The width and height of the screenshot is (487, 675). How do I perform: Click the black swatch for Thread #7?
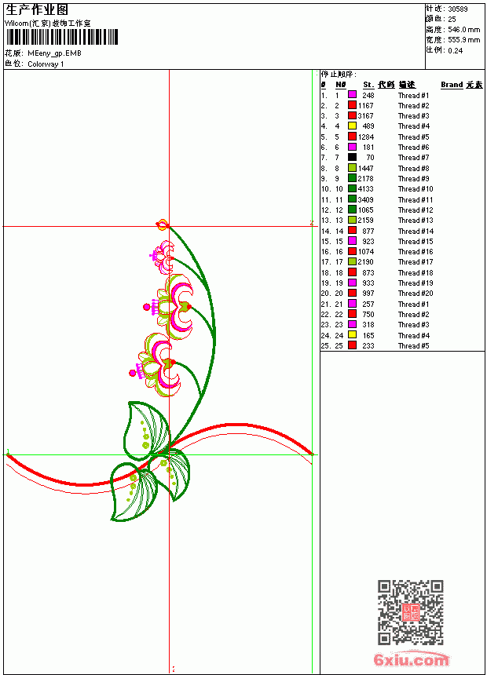[x=352, y=157]
